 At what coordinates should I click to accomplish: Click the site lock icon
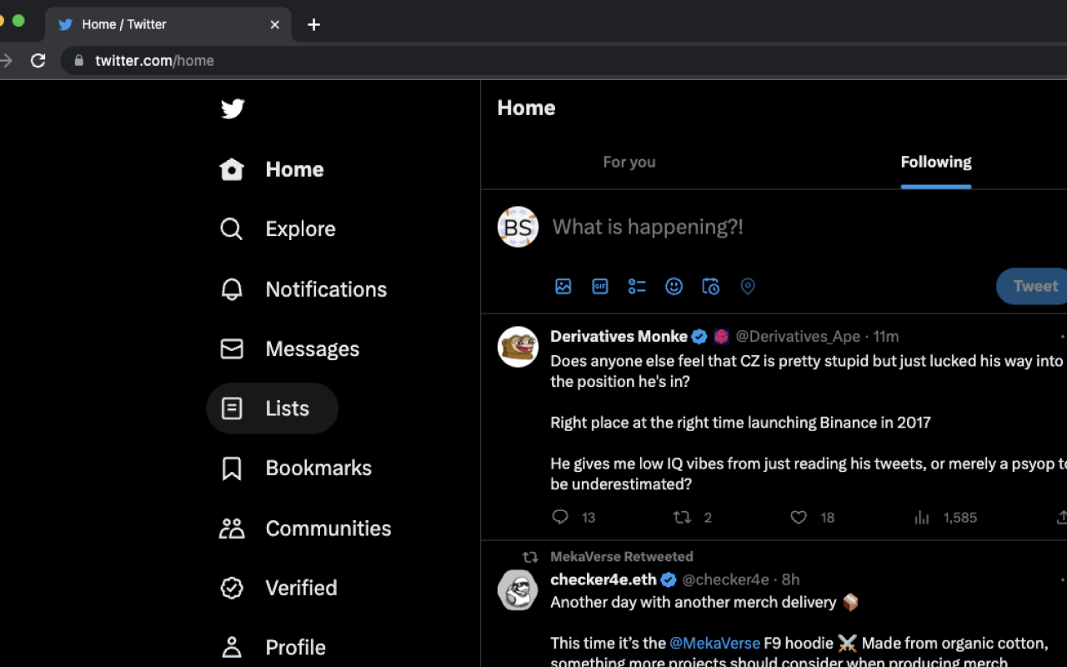[x=79, y=60]
